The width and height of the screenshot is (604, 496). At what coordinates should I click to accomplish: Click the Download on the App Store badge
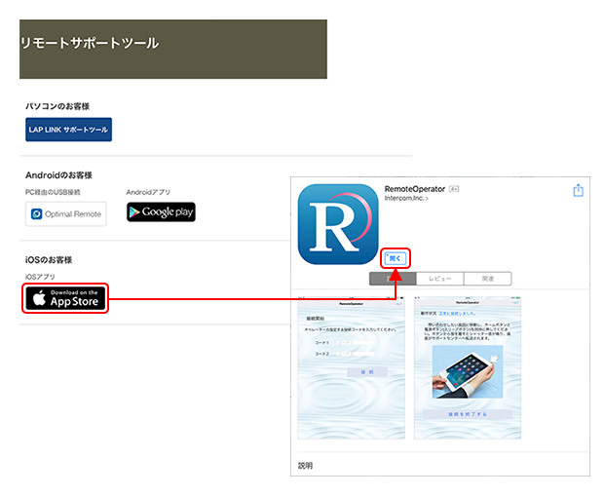[66, 298]
